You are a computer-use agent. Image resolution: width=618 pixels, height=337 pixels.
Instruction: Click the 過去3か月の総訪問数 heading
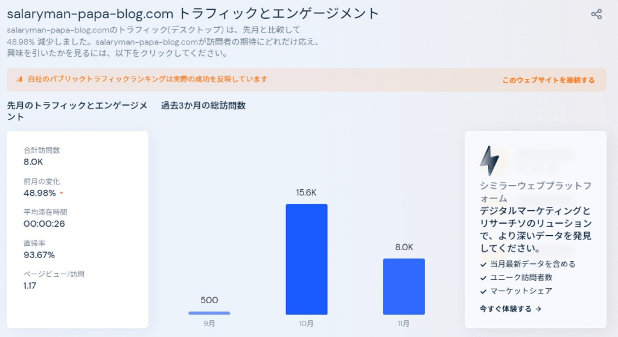(203, 106)
